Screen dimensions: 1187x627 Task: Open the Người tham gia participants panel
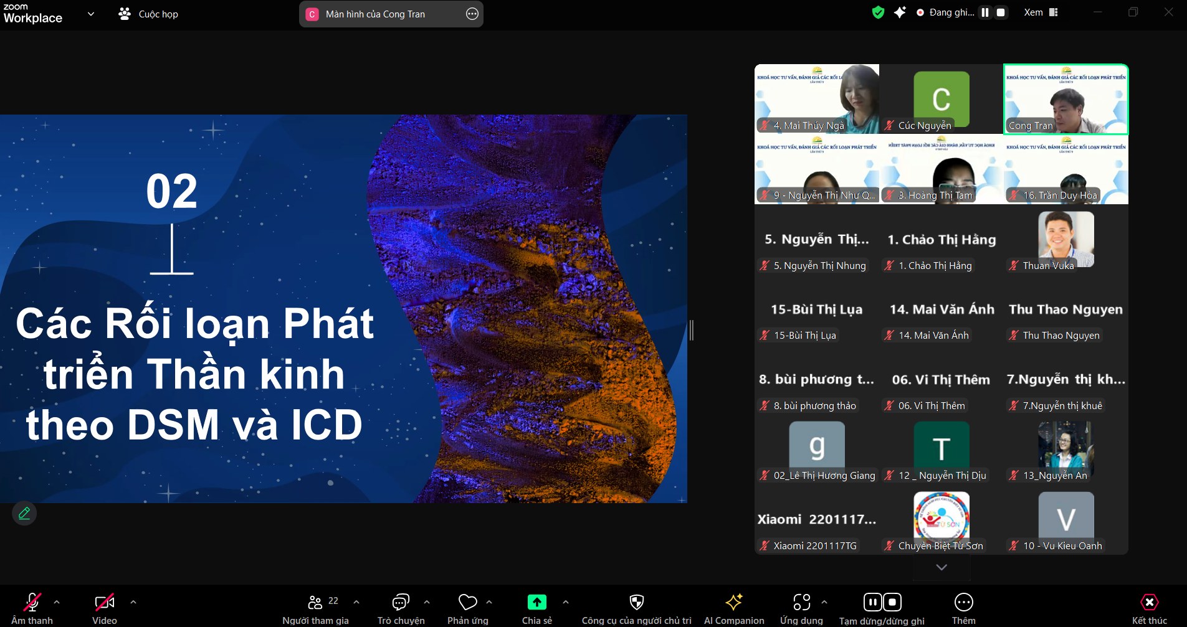(x=315, y=603)
